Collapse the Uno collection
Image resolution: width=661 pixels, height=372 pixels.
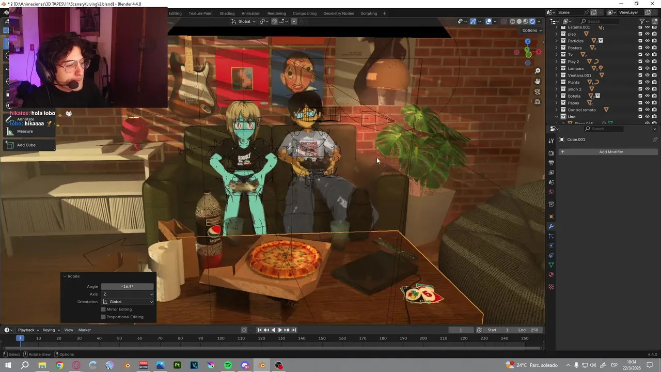[x=557, y=117]
